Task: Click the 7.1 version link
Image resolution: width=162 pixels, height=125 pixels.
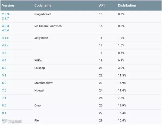Action: click(4, 98)
